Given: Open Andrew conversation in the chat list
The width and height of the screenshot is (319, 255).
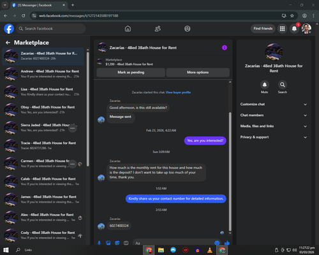Looking at the screenshot, I should pos(43,74).
